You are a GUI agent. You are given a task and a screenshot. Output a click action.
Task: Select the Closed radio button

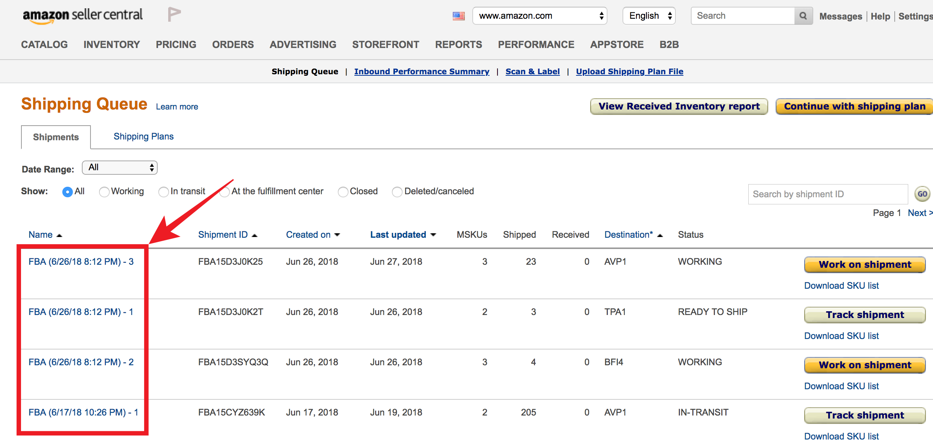pyautogui.click(x=343, y=192)
